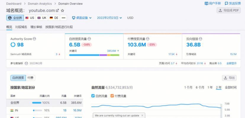Click India flag in the IN row
The height and width of the screenshot is (118, 245).
coord(12,110)
